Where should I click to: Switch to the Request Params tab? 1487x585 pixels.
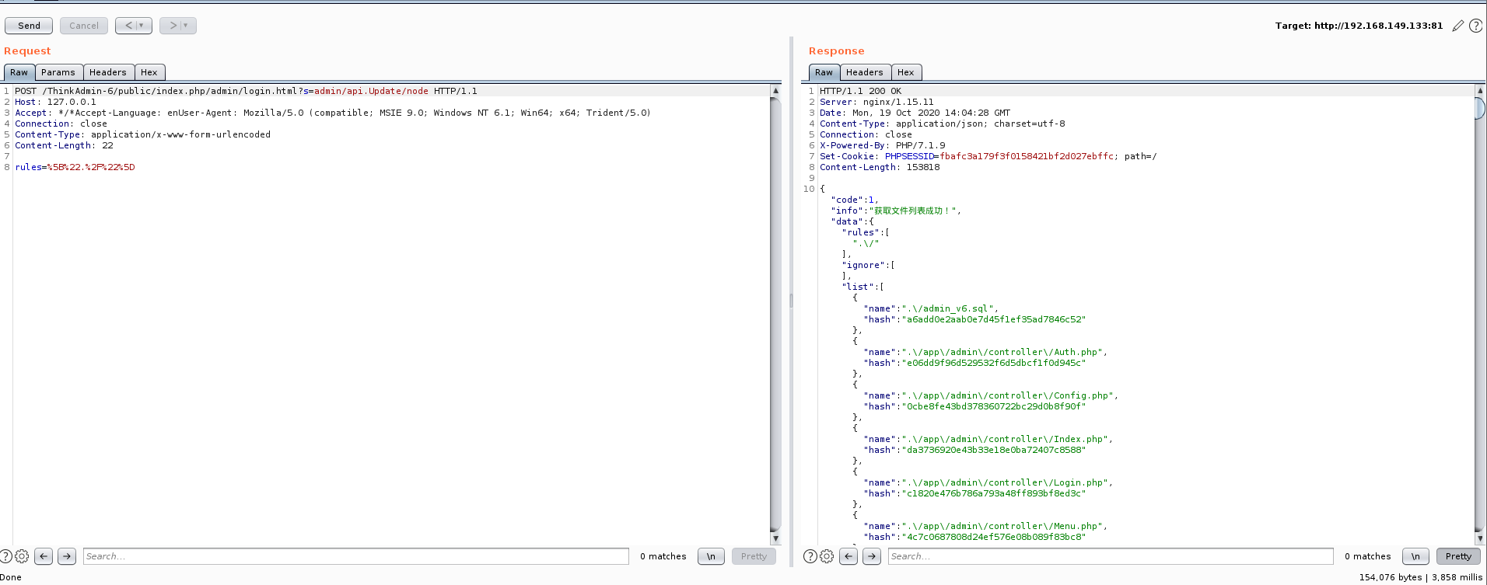click(58, 72)
